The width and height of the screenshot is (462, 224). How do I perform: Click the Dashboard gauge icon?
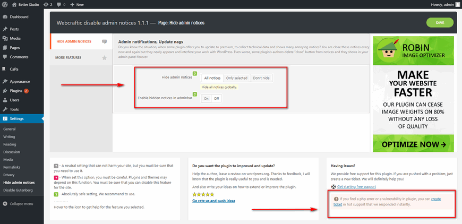point(5,17)
